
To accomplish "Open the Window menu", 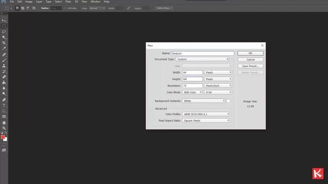I will pyautogui.click(x=95, y=2).
